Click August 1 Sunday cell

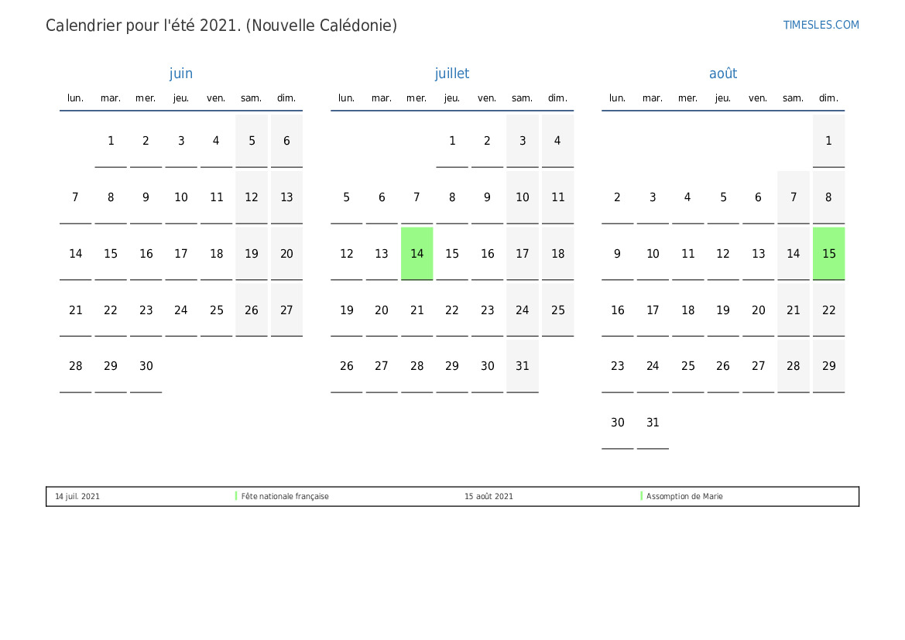click(828, 141)
